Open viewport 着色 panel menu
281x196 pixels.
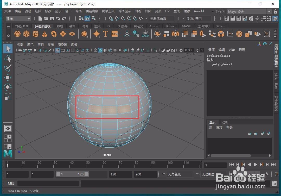pyautogui.click(x=30, y=45)
